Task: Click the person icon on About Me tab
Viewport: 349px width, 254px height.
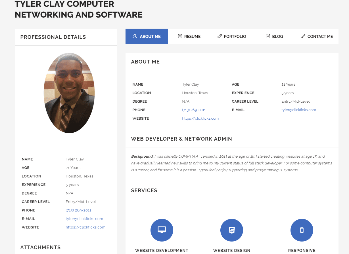Action: pyautogui.click(x=135, y=36)
